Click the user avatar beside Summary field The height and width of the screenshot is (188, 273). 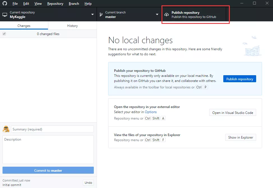[x=6, y=129]
